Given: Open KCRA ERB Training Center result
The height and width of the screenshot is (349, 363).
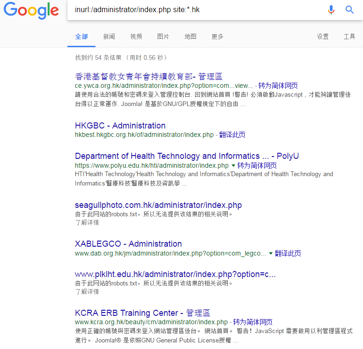Looking at the screenshot, I should point(142,313).
